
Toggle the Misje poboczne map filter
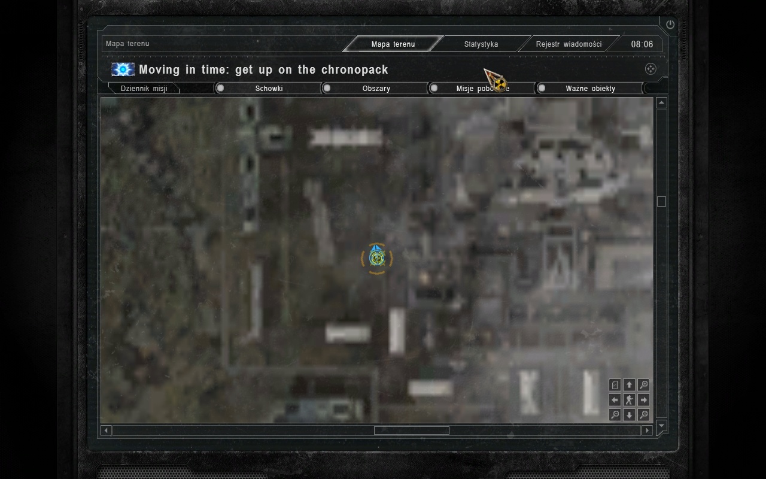[x=482, y=88]
